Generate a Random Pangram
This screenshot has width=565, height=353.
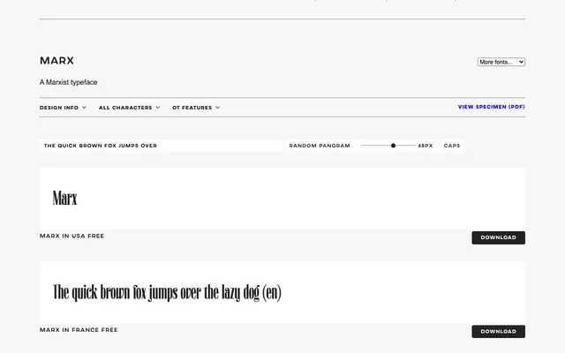click(x=320, y=146)
